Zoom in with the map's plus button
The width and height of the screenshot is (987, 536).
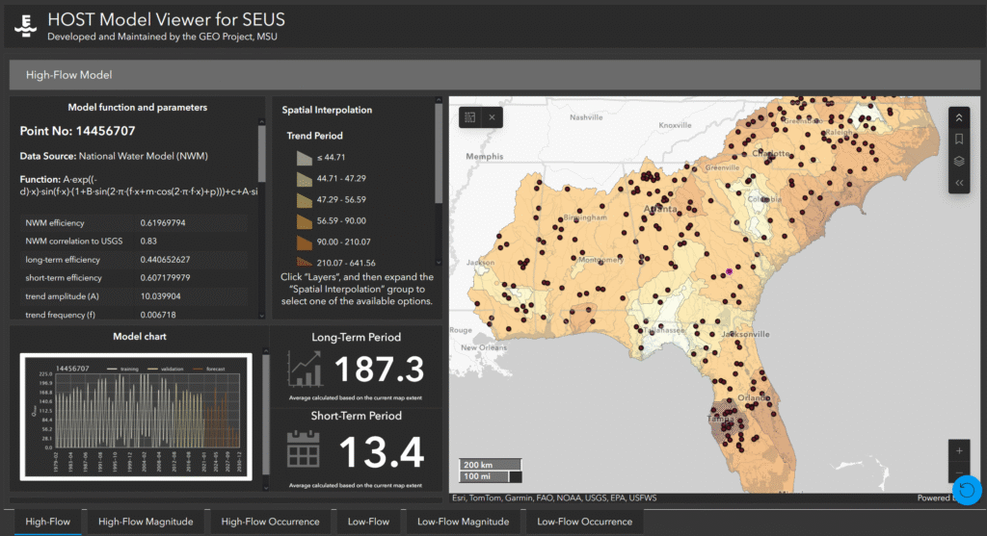click(958, 450)
